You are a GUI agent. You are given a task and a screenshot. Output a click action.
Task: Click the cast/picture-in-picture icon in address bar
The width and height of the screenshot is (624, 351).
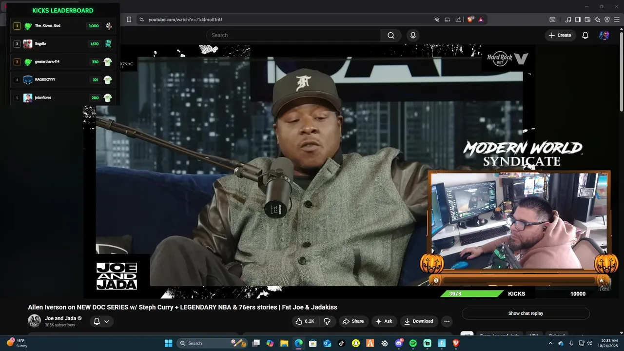click(447, 19)
